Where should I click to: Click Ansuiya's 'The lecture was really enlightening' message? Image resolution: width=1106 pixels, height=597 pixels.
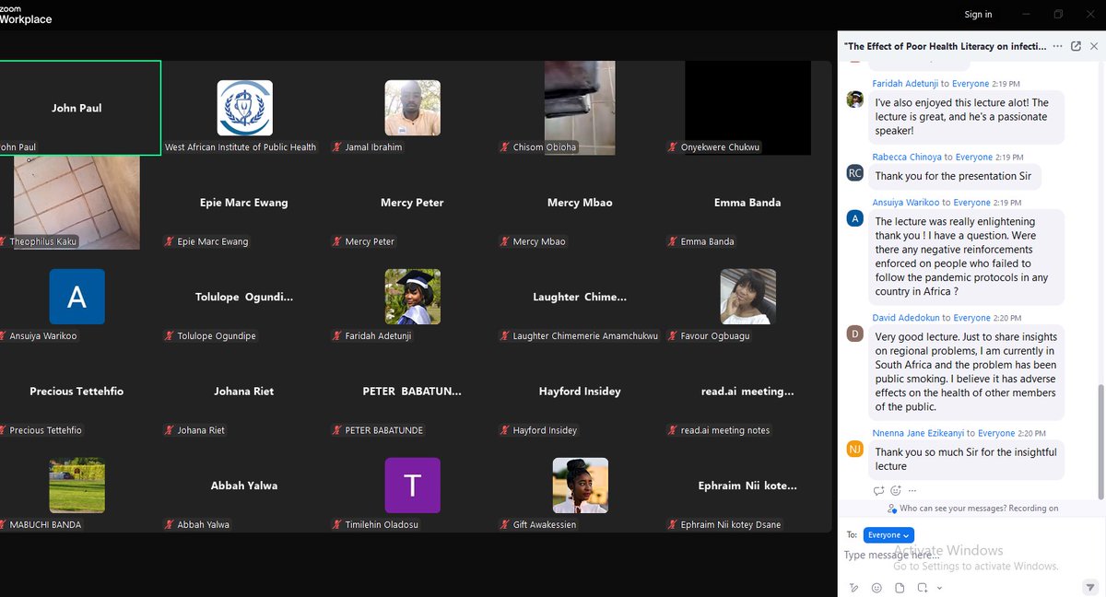click(965, 257)
